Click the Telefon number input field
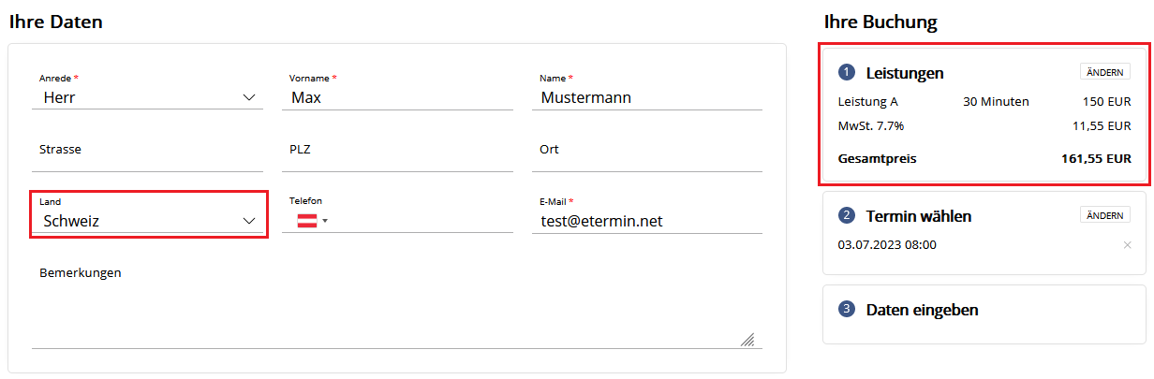Viewport: 1154px width, 379px height. pyautogui.click(x=422, y=221)
